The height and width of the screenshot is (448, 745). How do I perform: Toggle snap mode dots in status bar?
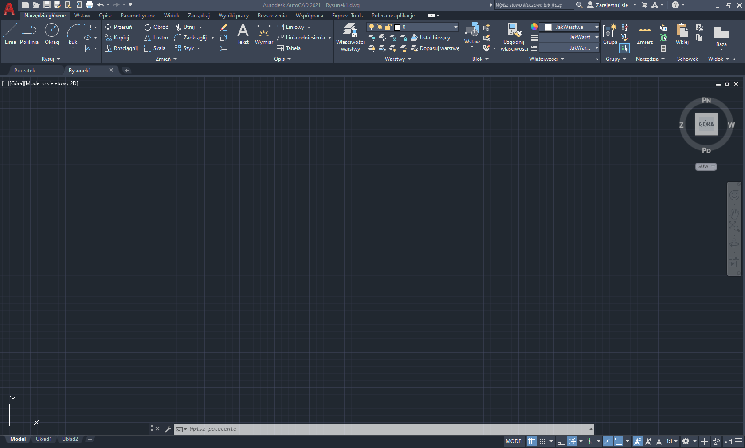click(542, 441)
